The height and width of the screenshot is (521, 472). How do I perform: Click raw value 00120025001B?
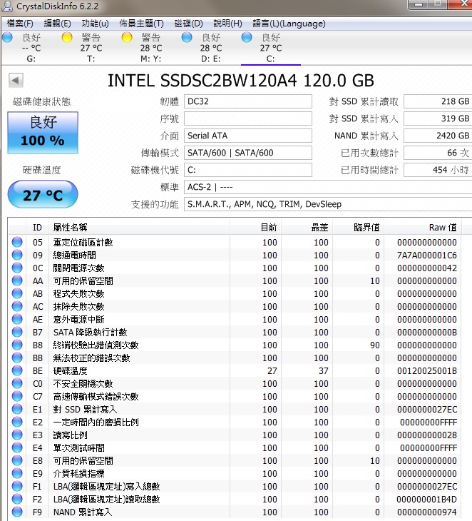pos(427,371)
